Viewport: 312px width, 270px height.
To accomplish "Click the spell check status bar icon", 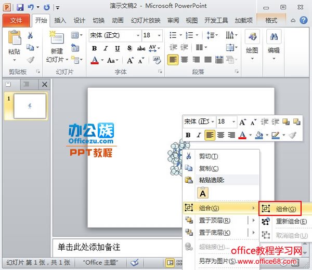I will click(x=135, y=263).
